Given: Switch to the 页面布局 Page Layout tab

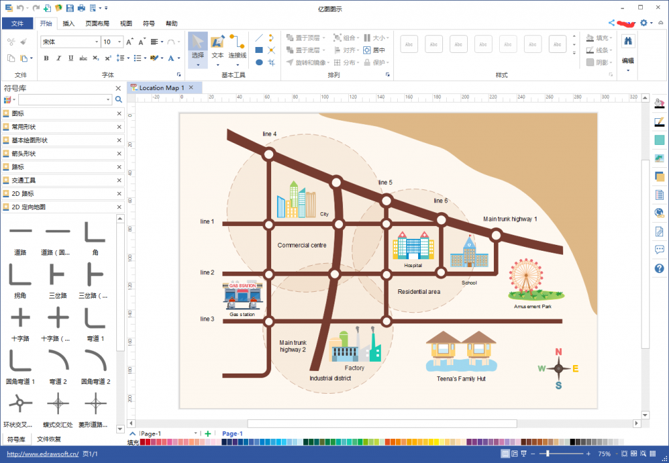Looking at the screenshot, I should [x=97, y=24].
